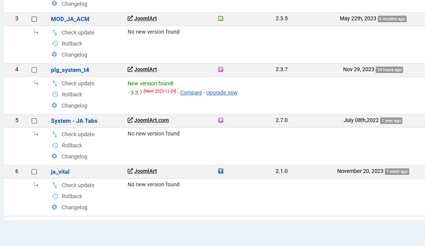The width and height of the screenshot is (425, 246).
Task: Check the ja_vital row checkbox
Action: coord(34,172)
